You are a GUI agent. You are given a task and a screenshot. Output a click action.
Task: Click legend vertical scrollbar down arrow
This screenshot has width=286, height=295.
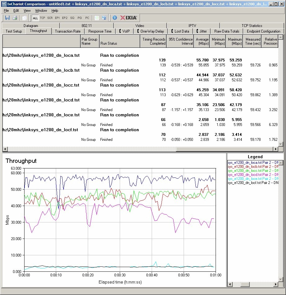tap(280, 279)
